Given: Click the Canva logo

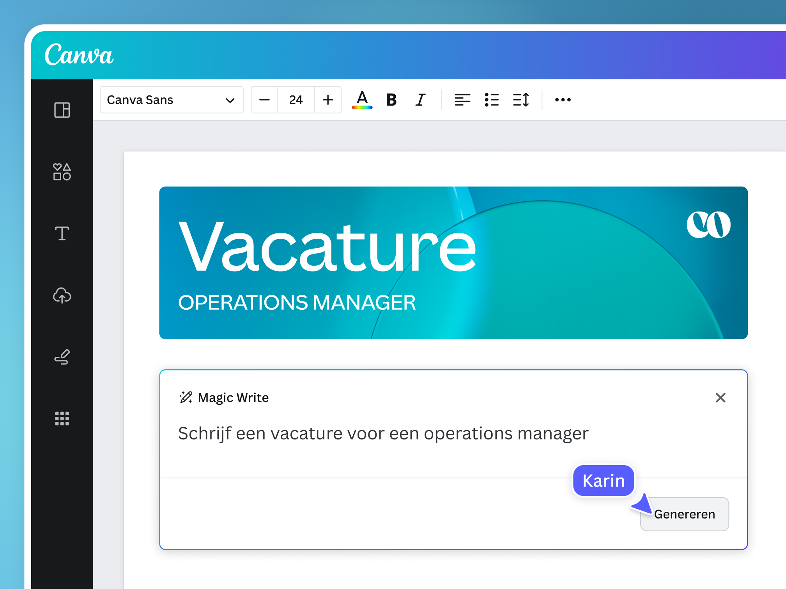Looking at the screenshot, I should 79,55.
